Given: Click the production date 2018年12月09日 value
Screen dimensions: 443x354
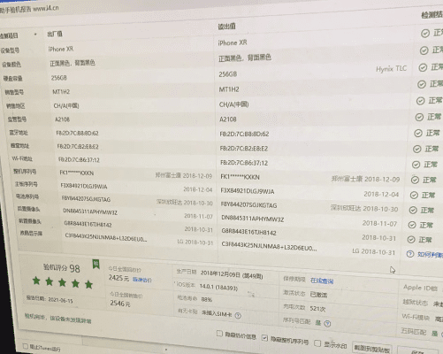Looking at the screenshot, I should [232, 274].
